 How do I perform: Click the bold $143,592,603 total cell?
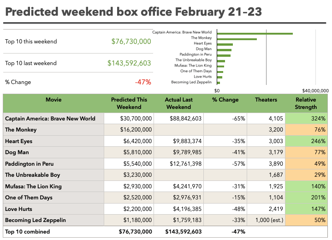coord(184,232)
